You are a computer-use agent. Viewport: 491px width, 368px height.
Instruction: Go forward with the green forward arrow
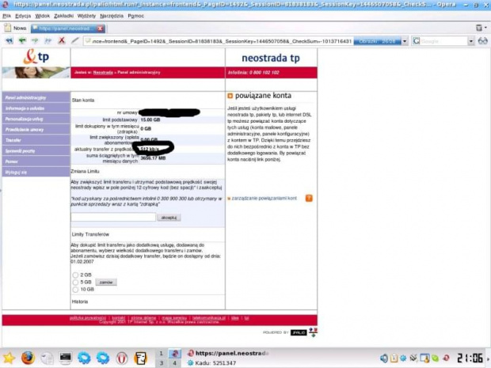point(35,40)
